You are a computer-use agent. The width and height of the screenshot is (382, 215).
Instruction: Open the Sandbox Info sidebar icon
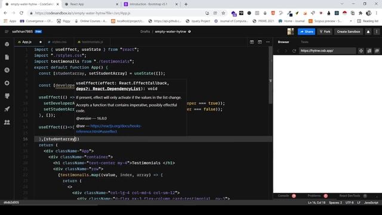(x=7, y=44)
